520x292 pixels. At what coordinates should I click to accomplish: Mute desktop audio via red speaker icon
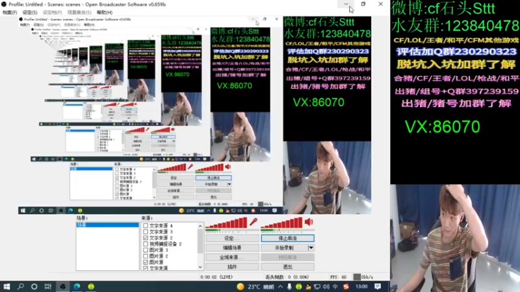pyautogui.click(x=309, y=222)
